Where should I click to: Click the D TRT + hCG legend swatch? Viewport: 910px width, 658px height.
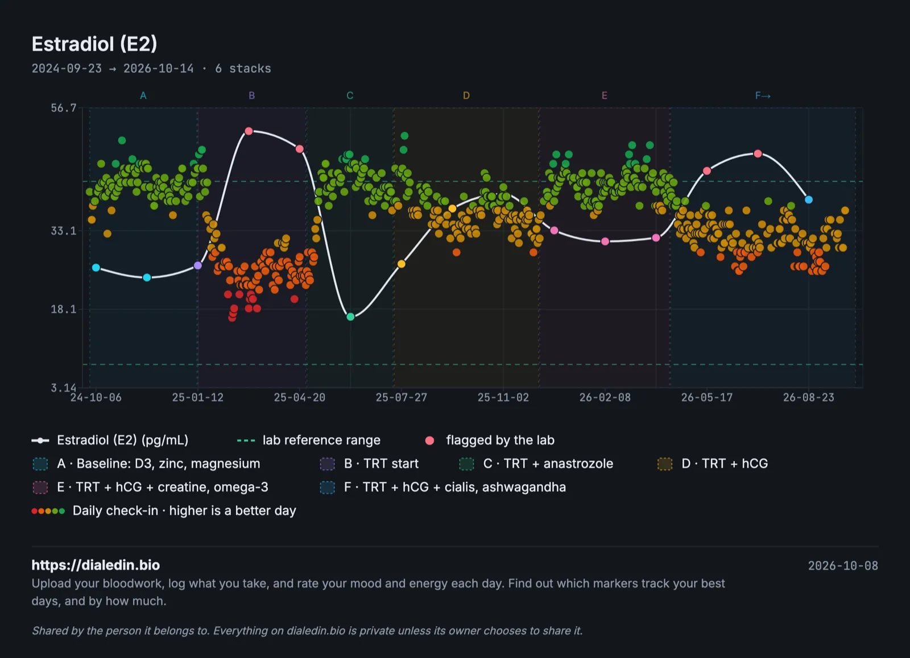[x=665, y=464]
